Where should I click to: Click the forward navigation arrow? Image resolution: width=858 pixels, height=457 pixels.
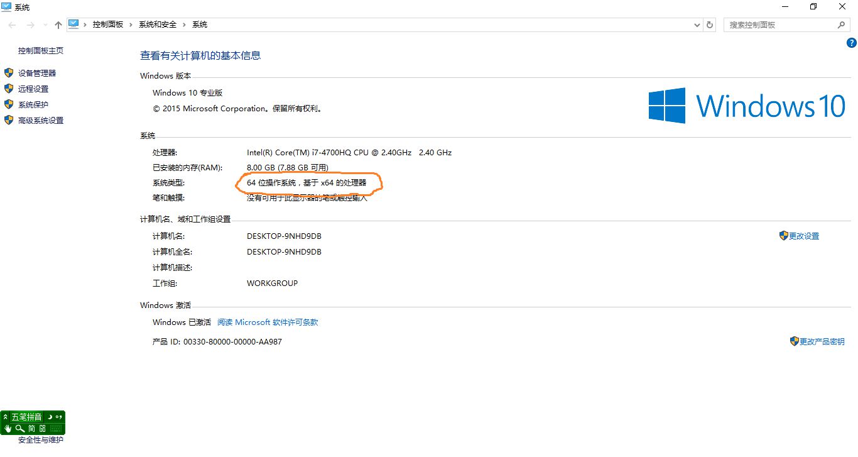pos(31,25)
